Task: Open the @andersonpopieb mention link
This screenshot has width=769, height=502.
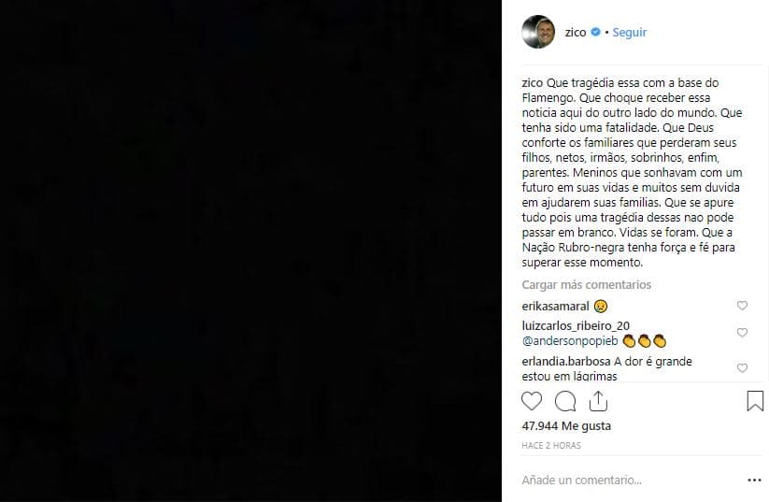Action: pyautogui.click(x=570, y=341)
